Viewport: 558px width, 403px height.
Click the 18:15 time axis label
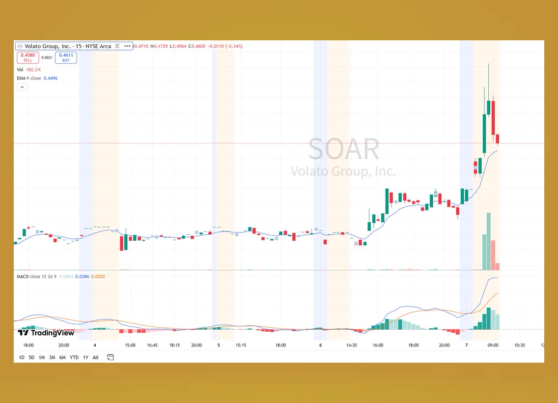click(174, 345)
